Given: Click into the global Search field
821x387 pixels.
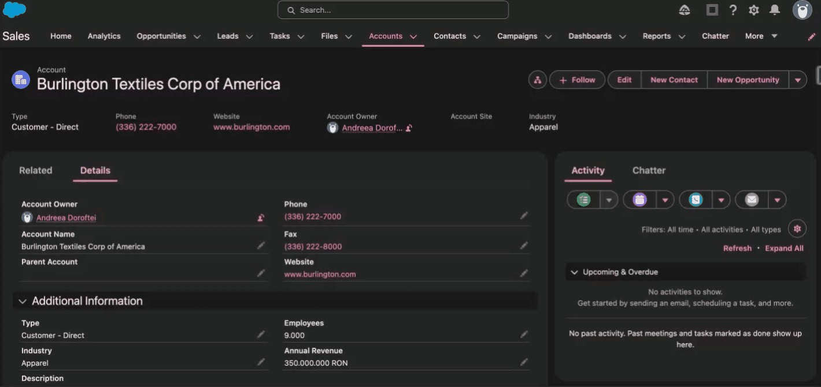Looking at the screenshot, I should pos(393,10).
